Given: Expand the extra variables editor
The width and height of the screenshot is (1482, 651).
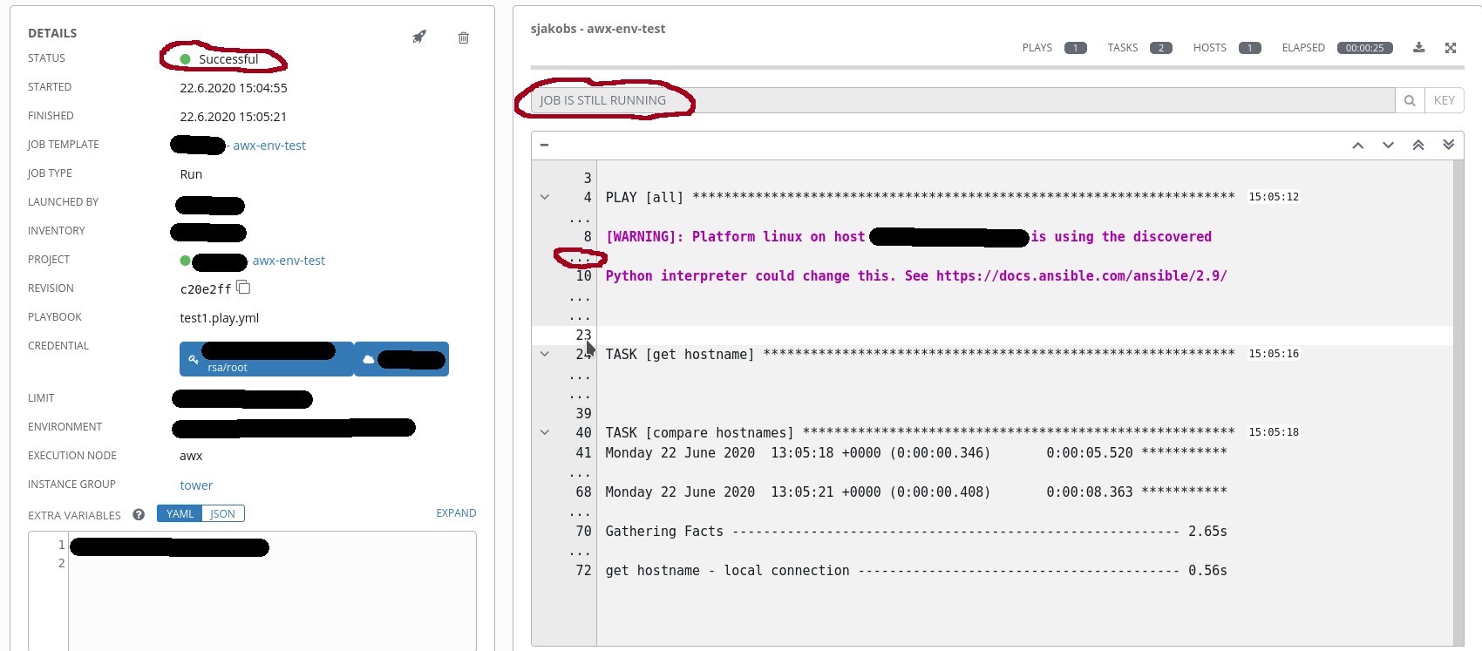Looking at the screenshot, I should 456,513.
